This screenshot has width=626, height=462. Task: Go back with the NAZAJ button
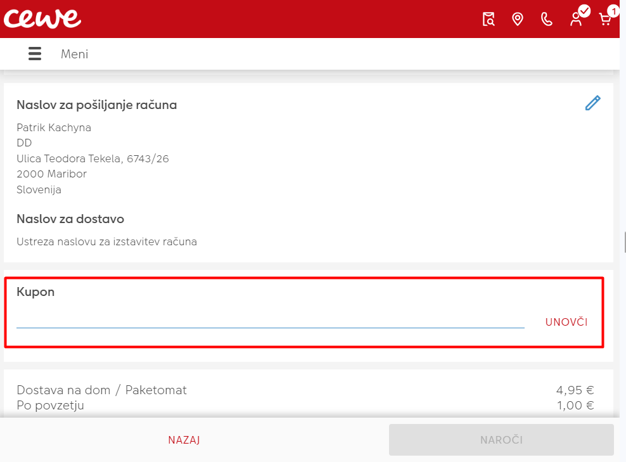point(184,440)
